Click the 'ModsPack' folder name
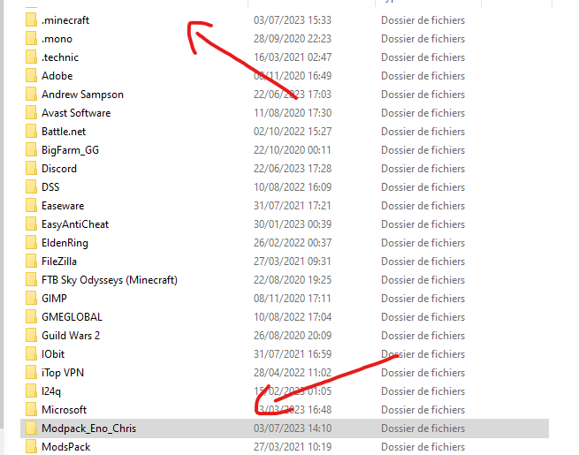Image resolution: width=579 pixels, height=455 pixels. pyautogui.click(x=65, y=447)
